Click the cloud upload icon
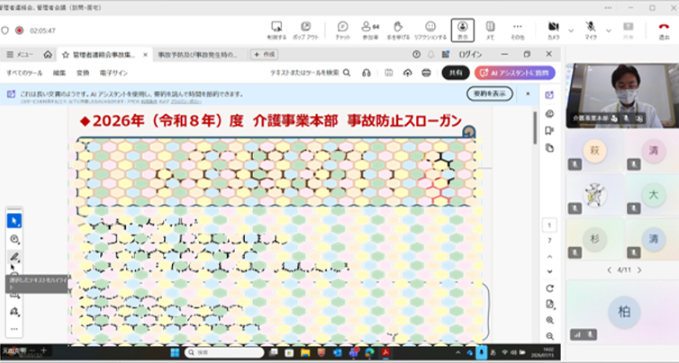This screenshot has height=363, width=679. click(407, 73)
